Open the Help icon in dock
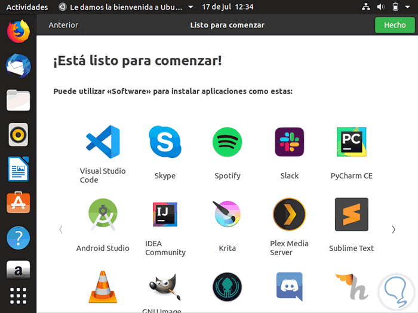Screen dimensions: 418x313 [x=19, y=238]
